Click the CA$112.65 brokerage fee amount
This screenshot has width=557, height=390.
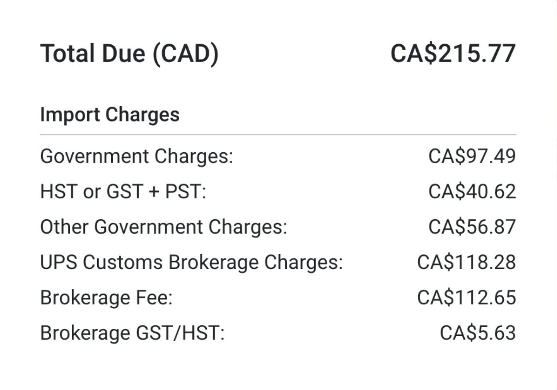(x=466, y=298)
